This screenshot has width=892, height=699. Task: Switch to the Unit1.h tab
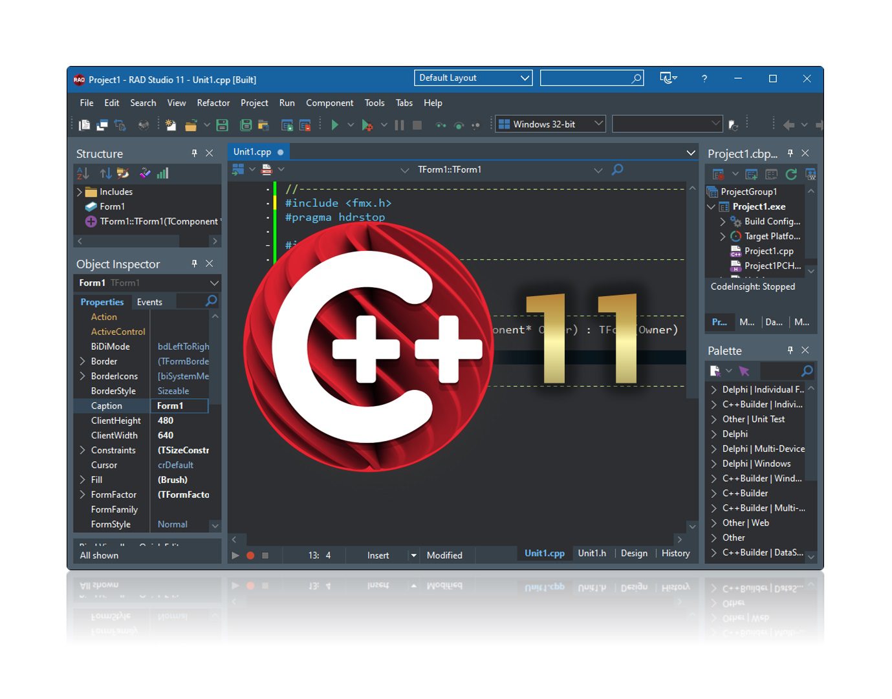click(592, 554)
